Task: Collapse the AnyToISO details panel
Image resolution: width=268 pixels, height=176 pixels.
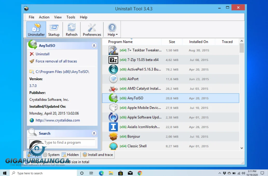Action: pyautogui.click(x=94, y=45)
